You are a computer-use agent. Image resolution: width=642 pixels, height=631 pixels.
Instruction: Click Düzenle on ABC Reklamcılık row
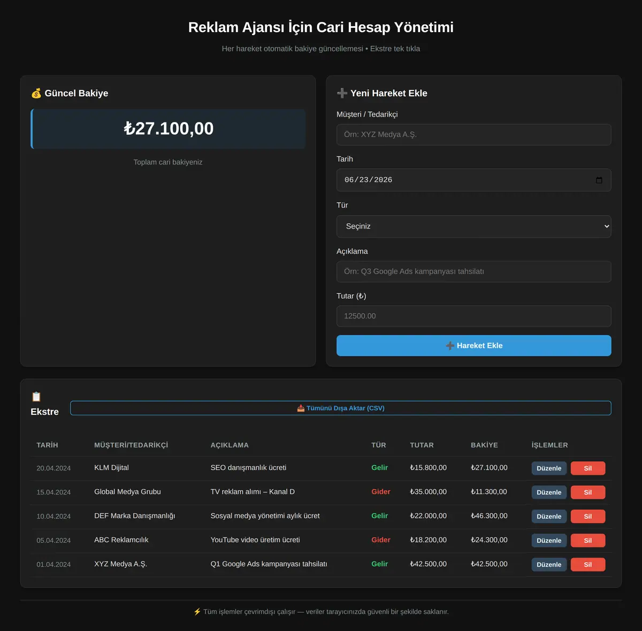click(x=549, y=541)
